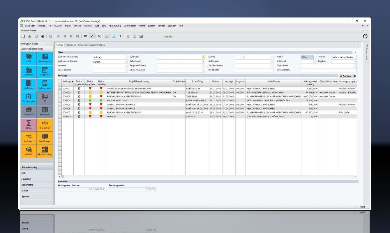Click the magnifier search toolbar icon
This screenshot has height=233, width=390.
pyautogui.click(x=100, y=36)
